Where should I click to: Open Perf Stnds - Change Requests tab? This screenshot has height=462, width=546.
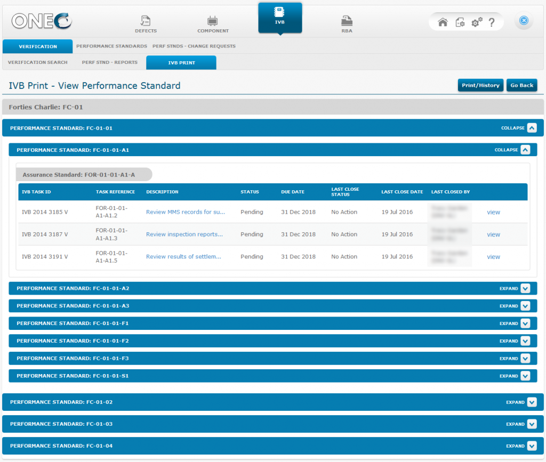pyautogui.click(x=194, y=46)
